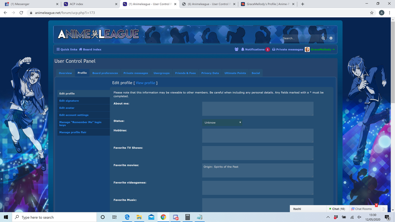This screenshot has height=222, width=395.
Task: Click GraceMellody avatar thumbnail
Action: [307, 49]
